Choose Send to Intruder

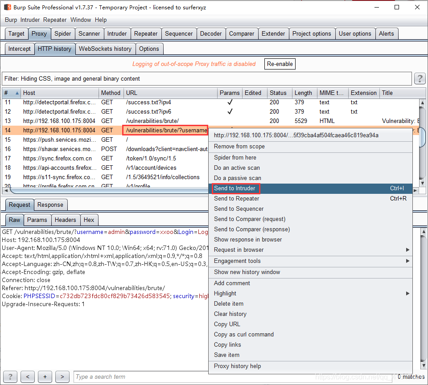(x=310, y=188)
